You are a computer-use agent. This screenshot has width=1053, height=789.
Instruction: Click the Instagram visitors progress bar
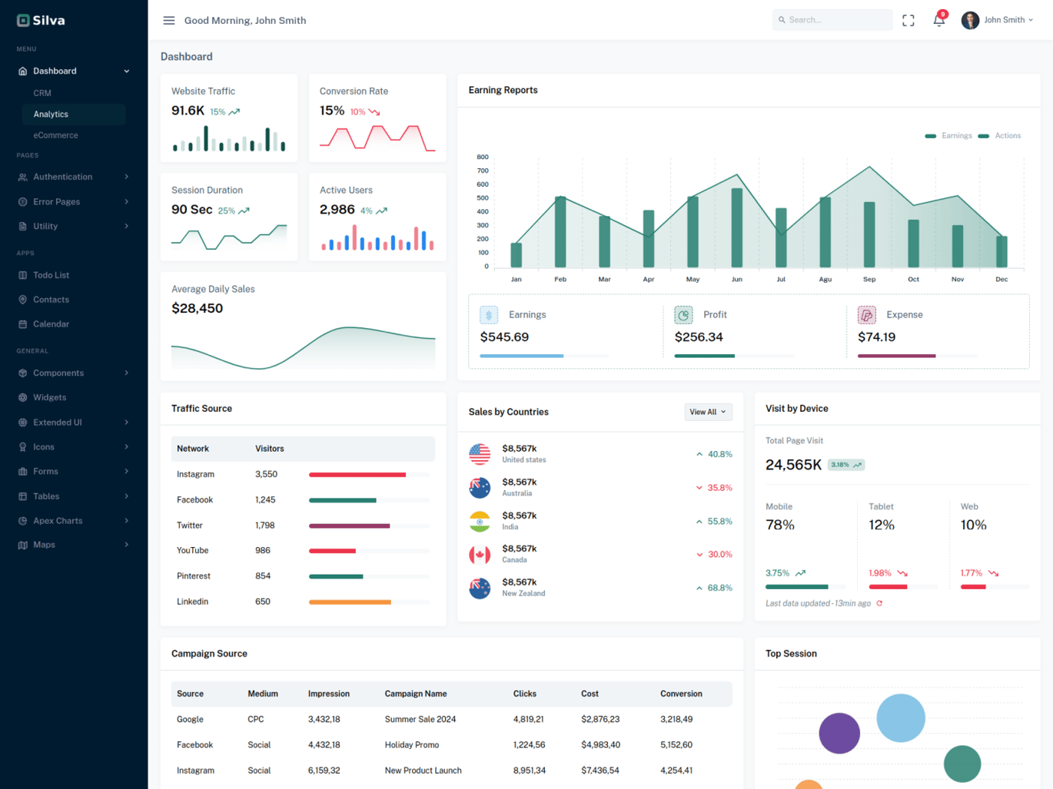(x=370, y=475)
